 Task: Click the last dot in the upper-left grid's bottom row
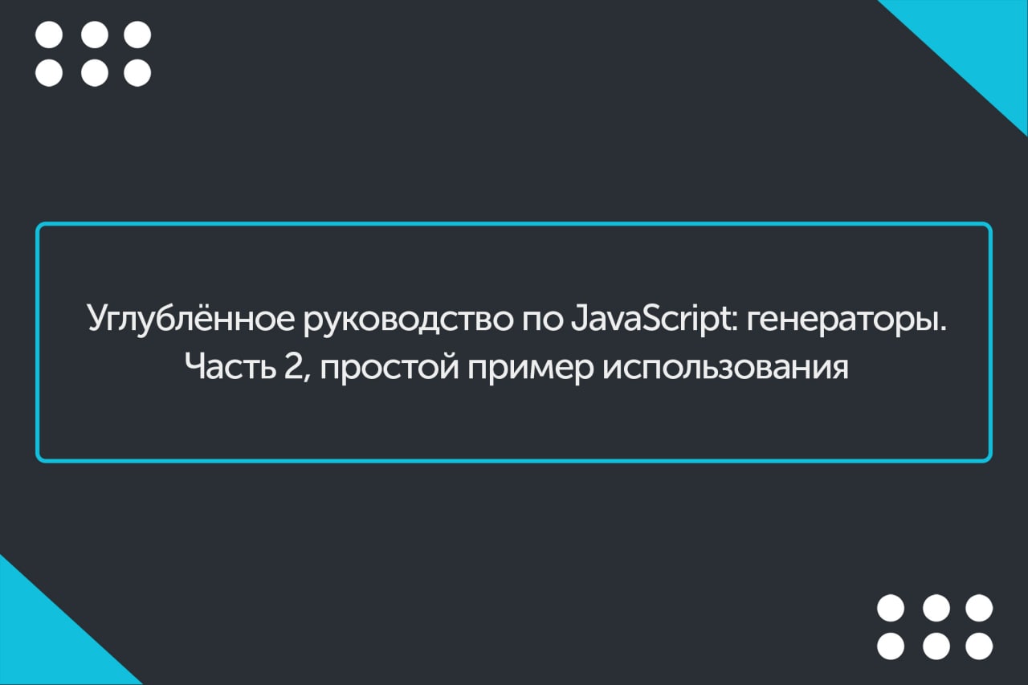[137, 72]
